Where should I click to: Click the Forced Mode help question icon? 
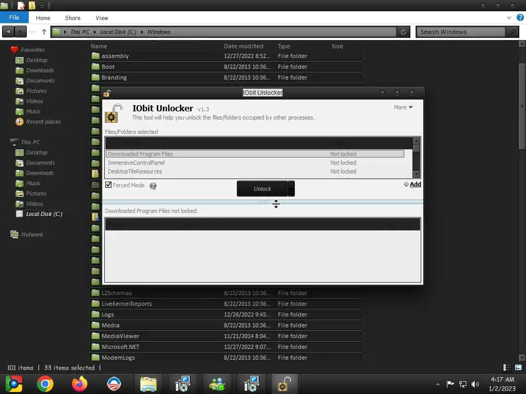pos(153,186)
